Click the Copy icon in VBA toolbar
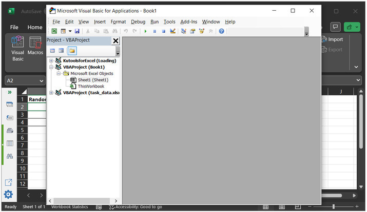The height and width of the screenshot is (212, 367). 96,31
